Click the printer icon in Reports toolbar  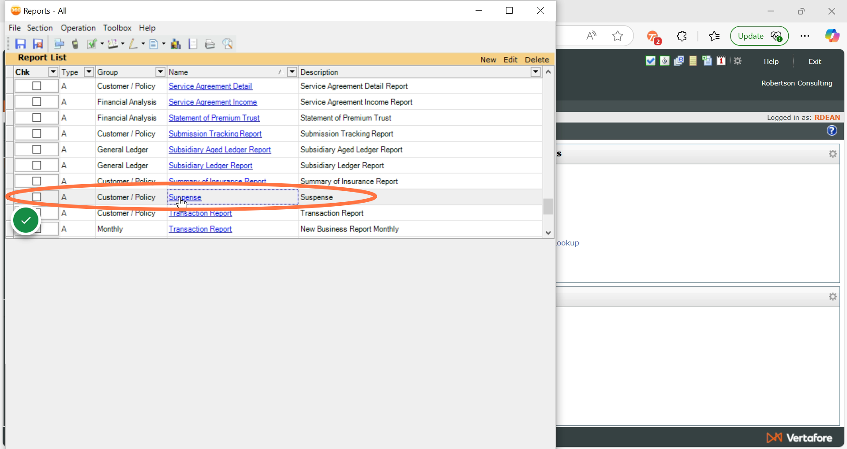pos(210,44)
